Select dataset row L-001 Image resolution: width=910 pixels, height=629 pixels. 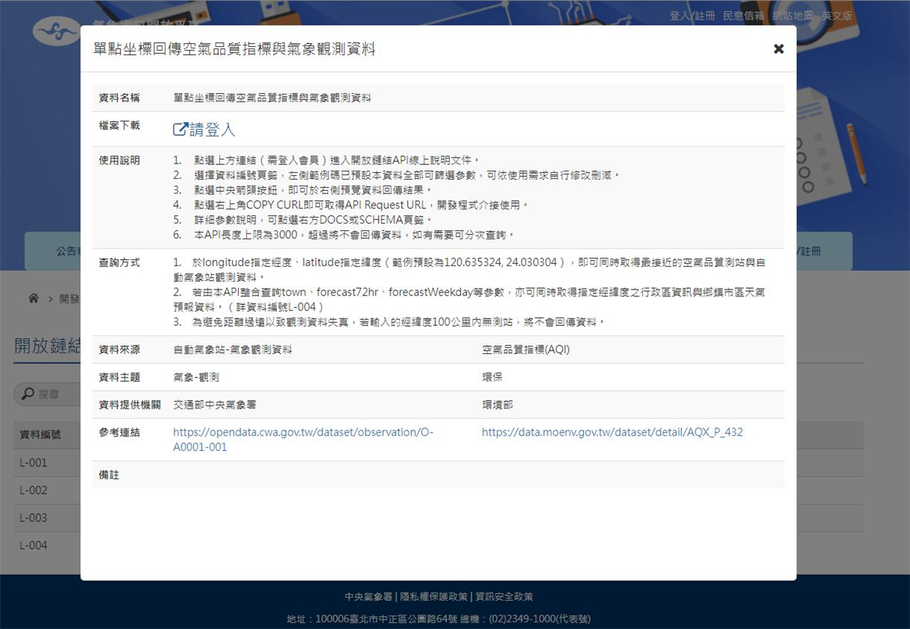(x=34, y=462)
